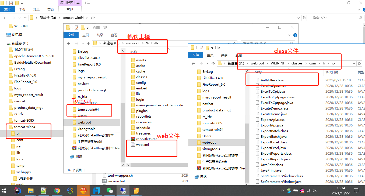Open WeChat from the taskbar
Image resolution: width=365 pixels, height=196 pixels.
110,191
